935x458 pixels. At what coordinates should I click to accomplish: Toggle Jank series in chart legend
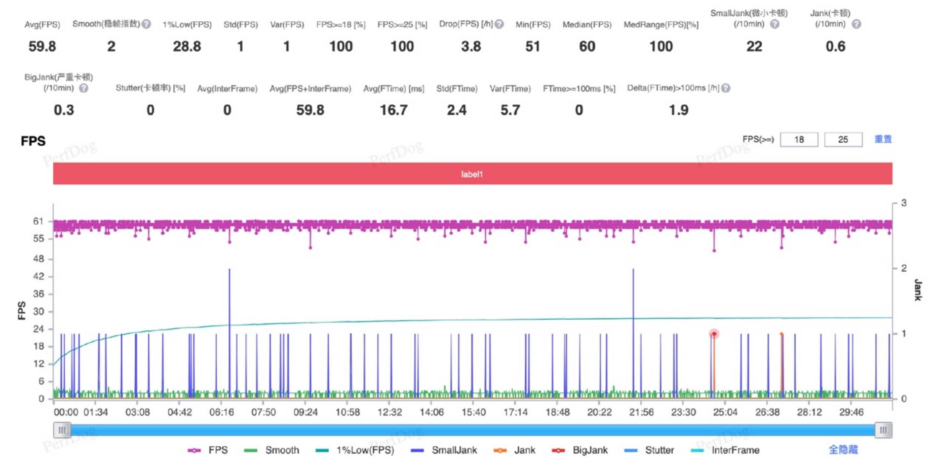point(514,450)
